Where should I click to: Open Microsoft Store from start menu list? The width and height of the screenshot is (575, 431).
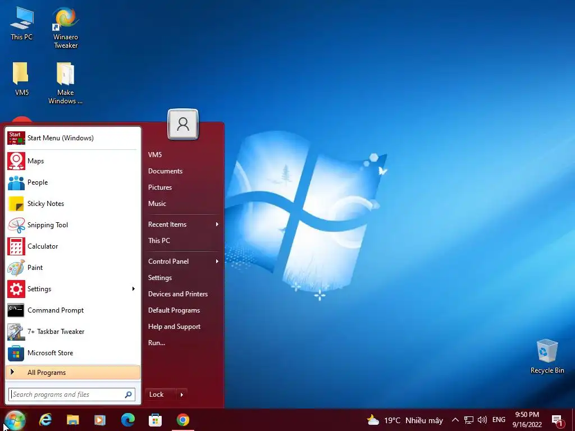pos(74,353)
